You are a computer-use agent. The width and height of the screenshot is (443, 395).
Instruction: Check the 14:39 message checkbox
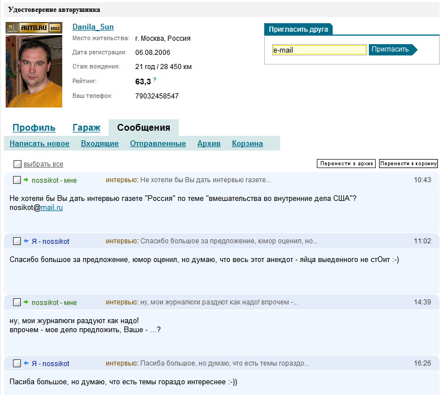17,302
